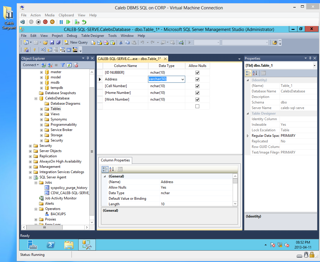Expand the Tables folder node
This screenshot has height=262, width=320.
point(41,109)
